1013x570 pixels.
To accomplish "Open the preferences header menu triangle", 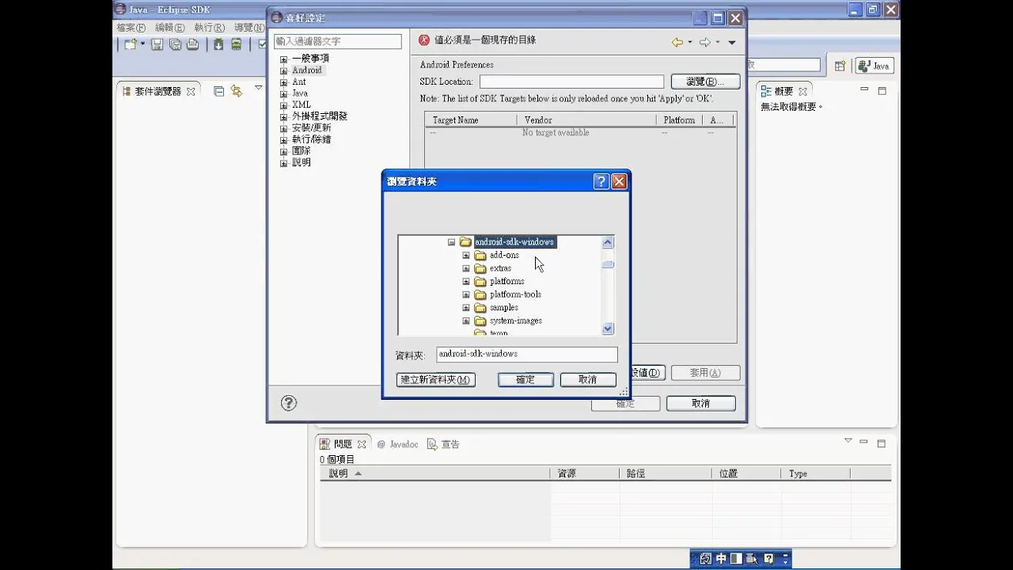I will [732, 43].
